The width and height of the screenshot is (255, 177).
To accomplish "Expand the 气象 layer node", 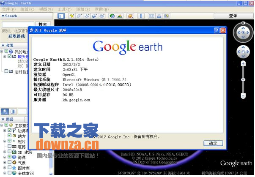I will pos(5,162).
